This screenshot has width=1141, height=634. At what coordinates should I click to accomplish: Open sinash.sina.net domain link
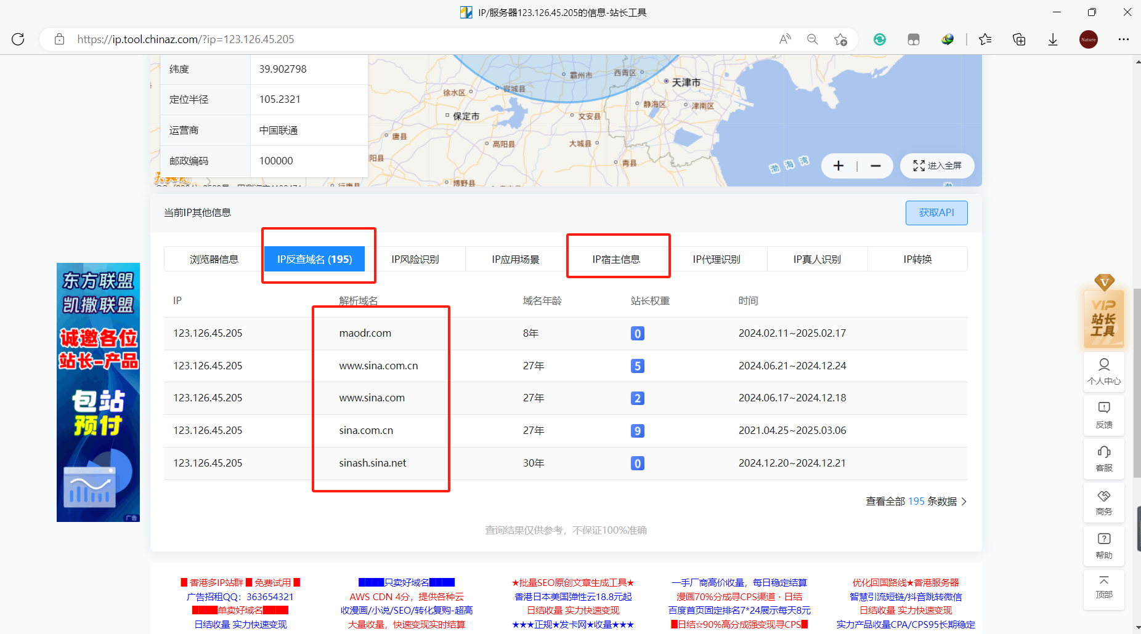(x=372, y=463)
